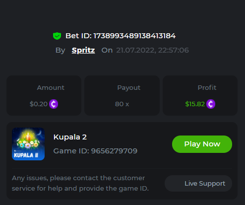
Task: Open Spritz user profile link
Action: (x=83, y=50)
